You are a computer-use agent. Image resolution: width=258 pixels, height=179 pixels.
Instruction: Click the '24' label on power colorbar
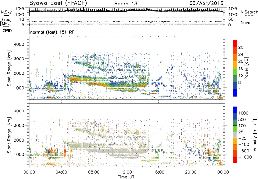241,54
